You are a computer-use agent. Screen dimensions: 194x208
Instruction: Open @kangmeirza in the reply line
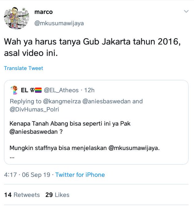pos(62,101)
